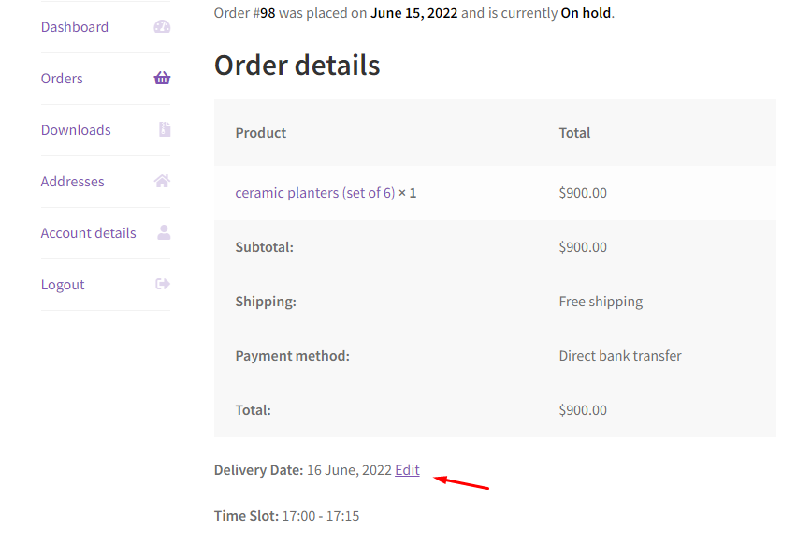Open Account details
The image size is (797, 546).
click(x=89, y=233)
